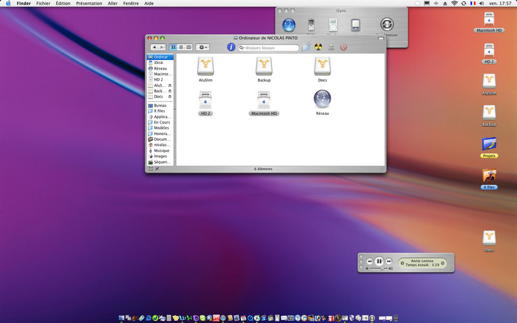This screenshot has width=517, height=323.
Task: Open the menu bar volume control
Action: (481, 3)
